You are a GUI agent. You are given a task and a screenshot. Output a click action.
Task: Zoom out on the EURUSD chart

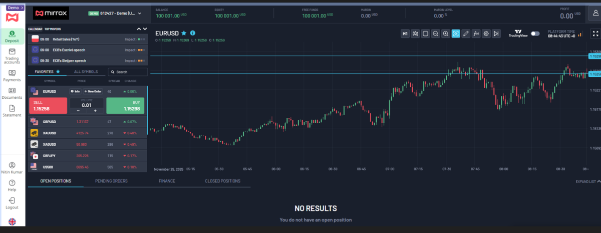[435, 33]
